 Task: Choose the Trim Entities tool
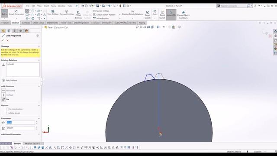(x=53, y=13)
